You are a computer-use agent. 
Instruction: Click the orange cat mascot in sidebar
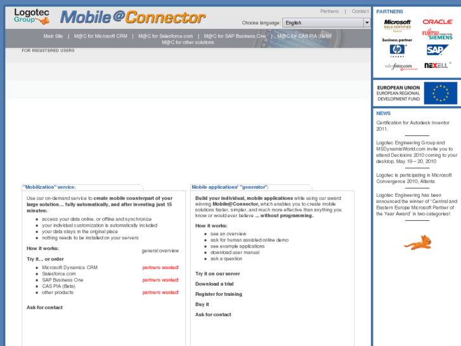(418, 243)
